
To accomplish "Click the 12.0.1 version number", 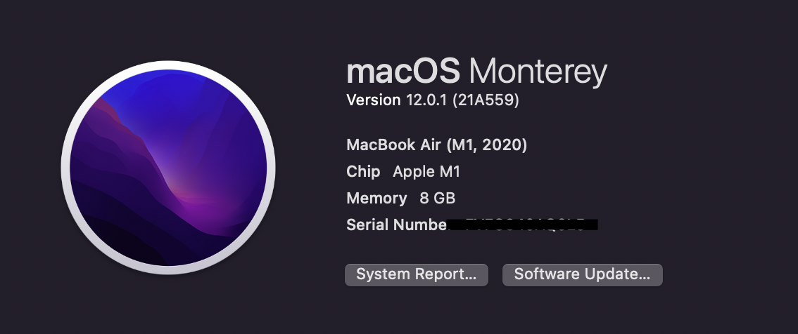I will pyautogui.click(x=426, y=100).
